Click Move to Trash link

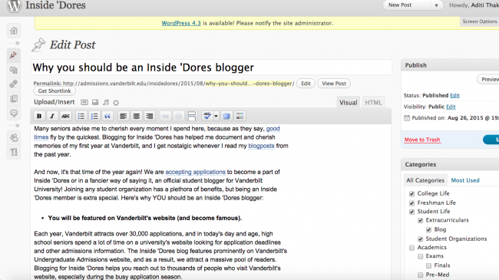coord(422,140)
